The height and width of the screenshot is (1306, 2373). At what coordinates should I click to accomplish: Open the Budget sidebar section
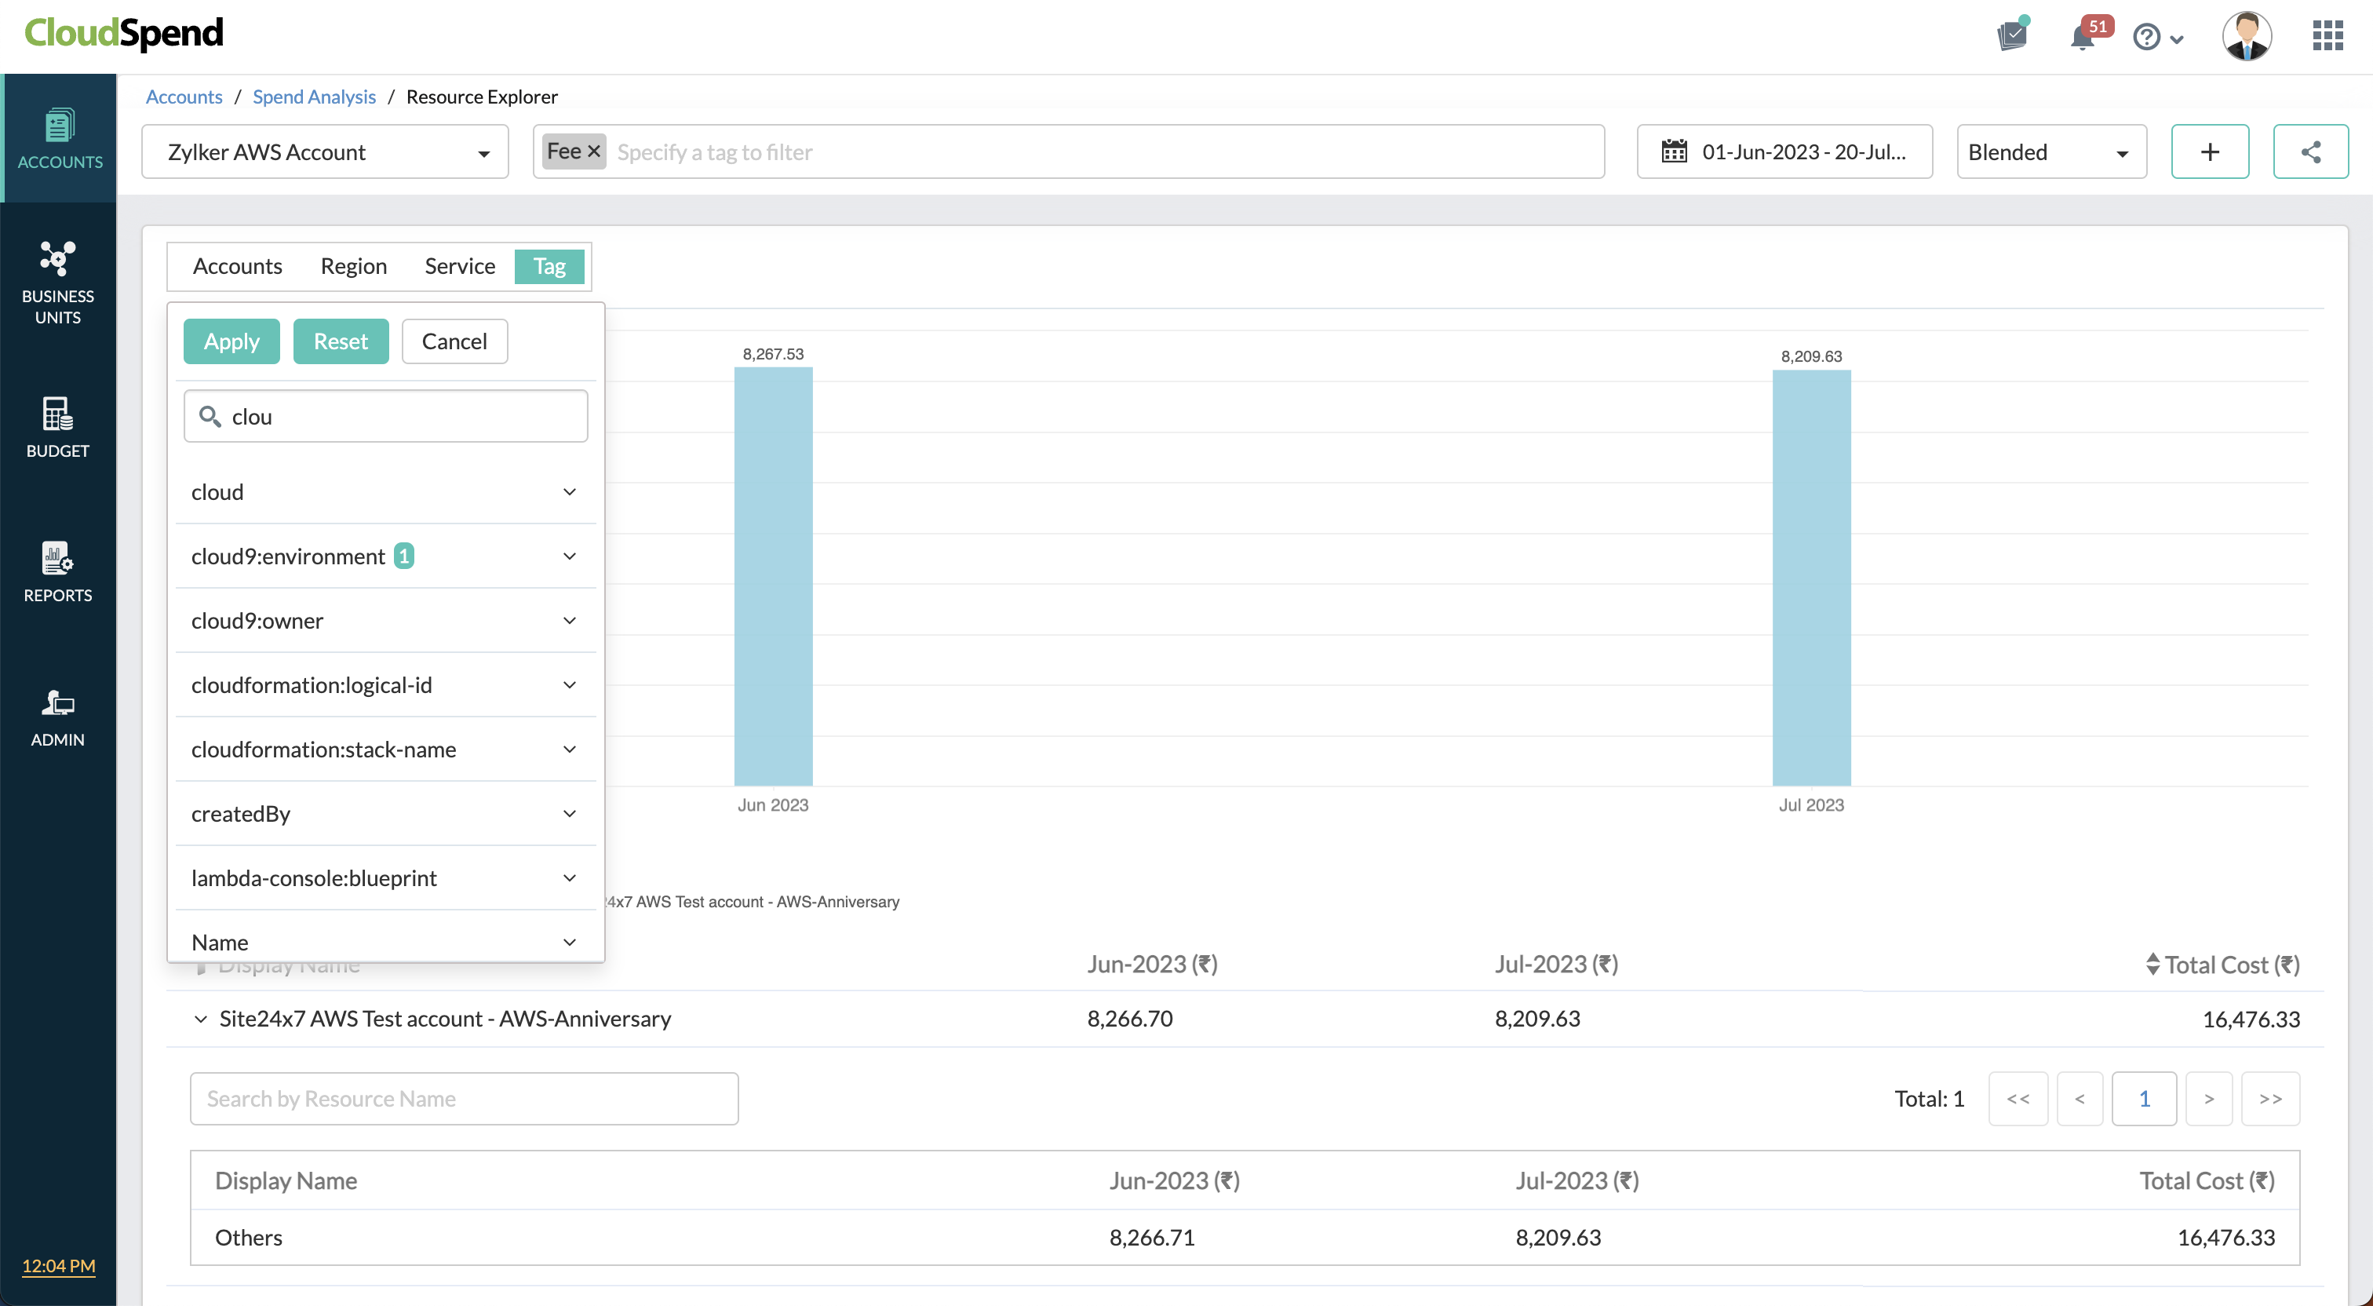click(x=57, y=427)
